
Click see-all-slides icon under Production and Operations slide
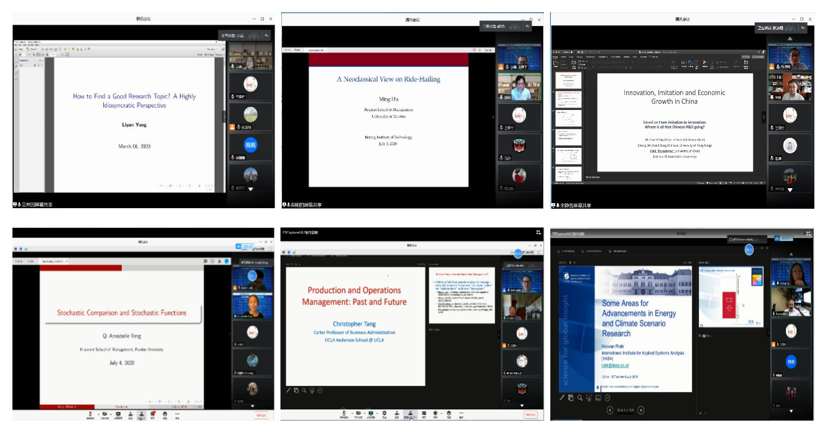tap(296, 390)
